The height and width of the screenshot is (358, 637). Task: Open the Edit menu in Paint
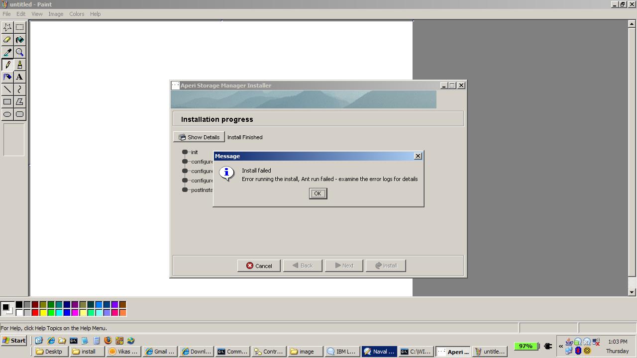pos(21,14)
